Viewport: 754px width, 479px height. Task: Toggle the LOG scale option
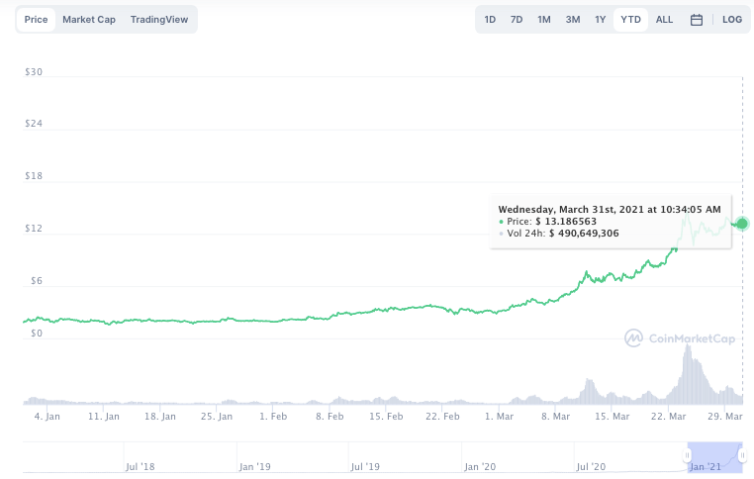pyautogui.click(x=732, y=20)
